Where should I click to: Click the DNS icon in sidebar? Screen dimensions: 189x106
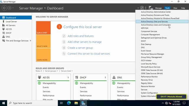(x=4, y=37)
